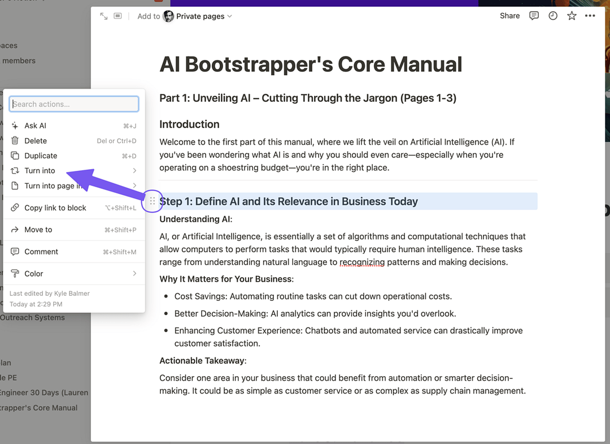Click the Step 1 heading block
The image size is (610, 444).
tap(289, 201)
